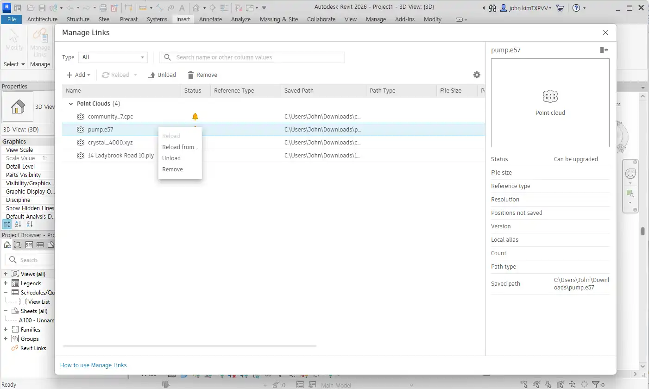The image size is (649, 389).
Task: Click the Remove button in toolbar
Action: pyautogui.click(x=202, y=75)
